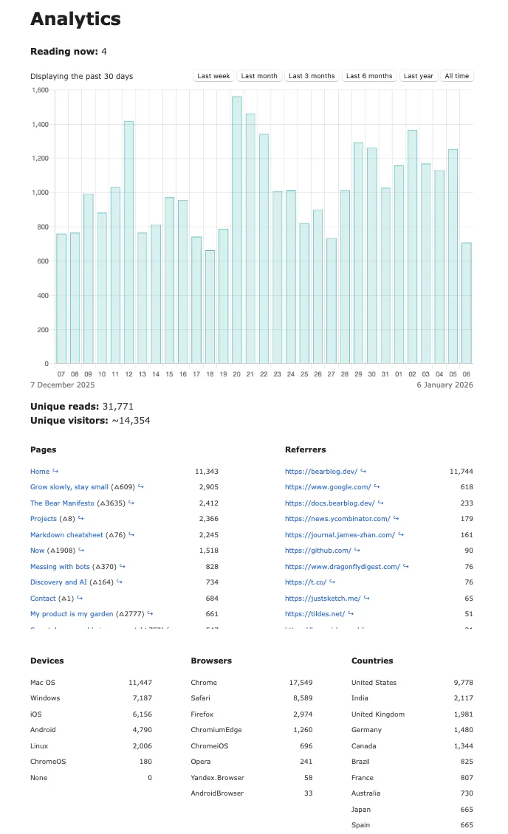Click arrow icon beside Grow slowly, stay small
Image resolution: width=508 pixels, height=834 pixels.
[141, 487]
